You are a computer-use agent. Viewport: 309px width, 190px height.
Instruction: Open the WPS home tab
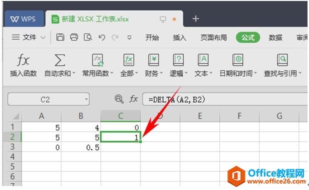(x=23, y=19)
